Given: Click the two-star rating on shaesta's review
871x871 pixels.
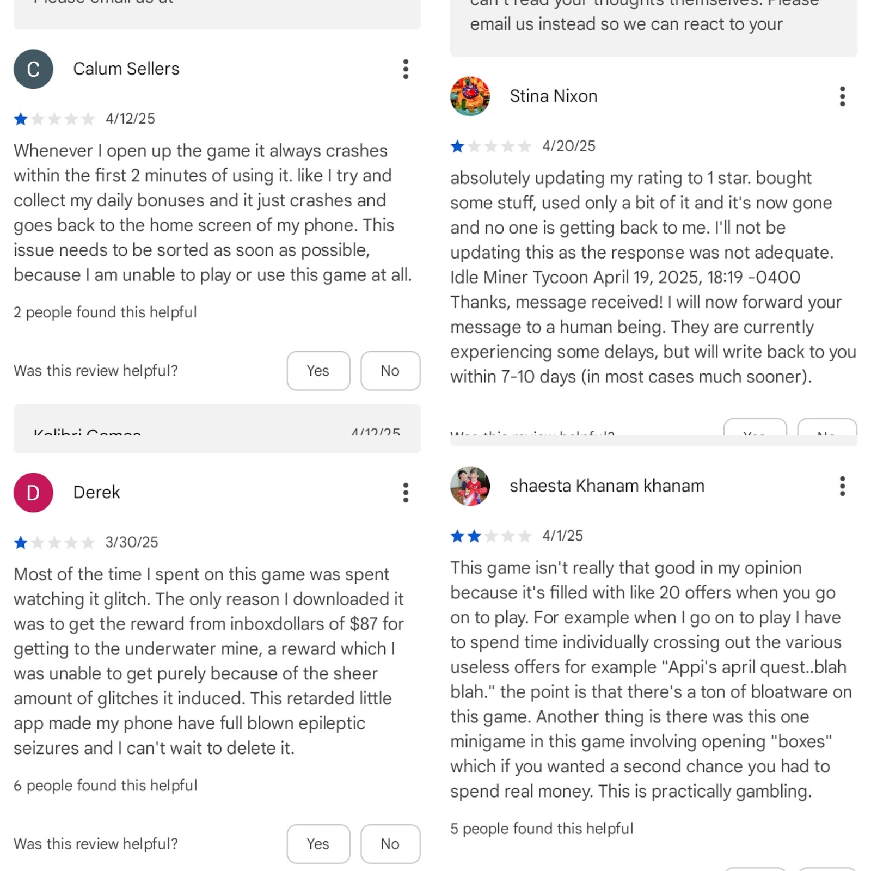Looking at the screenshot, I should (x=491, y=536).
